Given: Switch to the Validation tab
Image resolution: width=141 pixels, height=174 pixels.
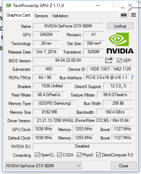Looking at the screenshot, I should coord(60,16).
